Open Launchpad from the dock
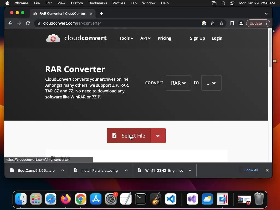280x210 pixels. pos(36,199)
